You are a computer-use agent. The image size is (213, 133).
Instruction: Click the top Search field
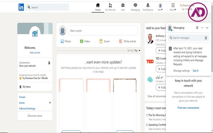pos(47,7)
